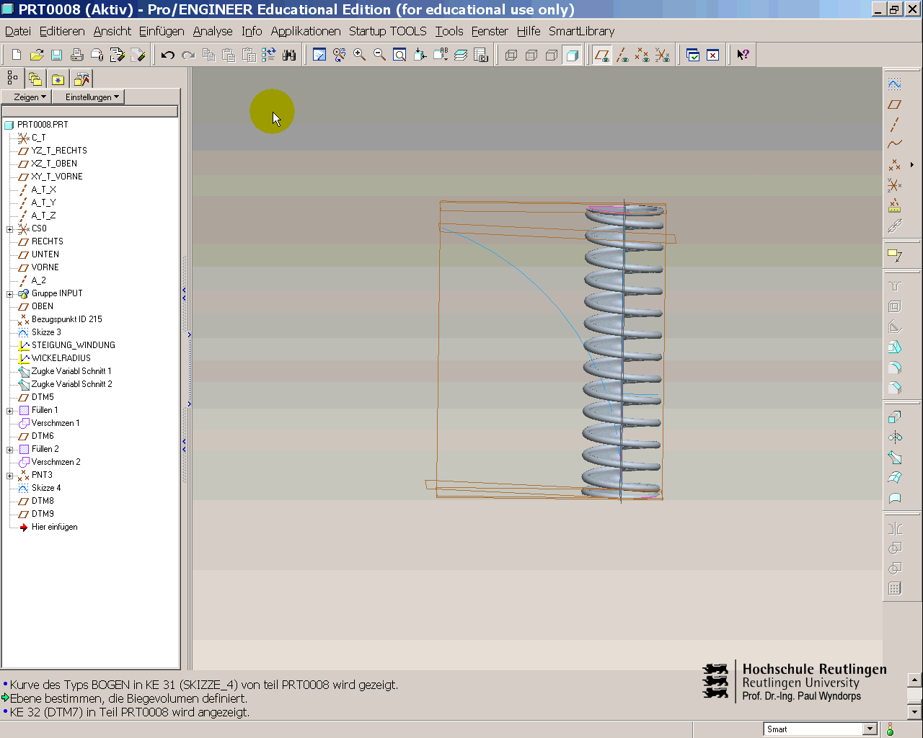Open the datum point flyout arrow
Image resolution: width=923 pixels, height=738 pixels.
tap(912, 165)
